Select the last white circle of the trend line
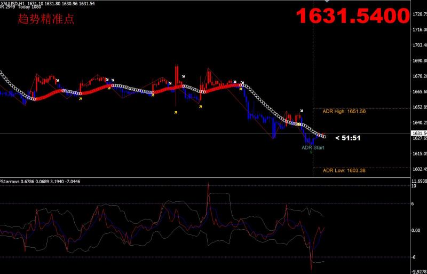Screen dimensions: 427x274 [x=324, y=136]
